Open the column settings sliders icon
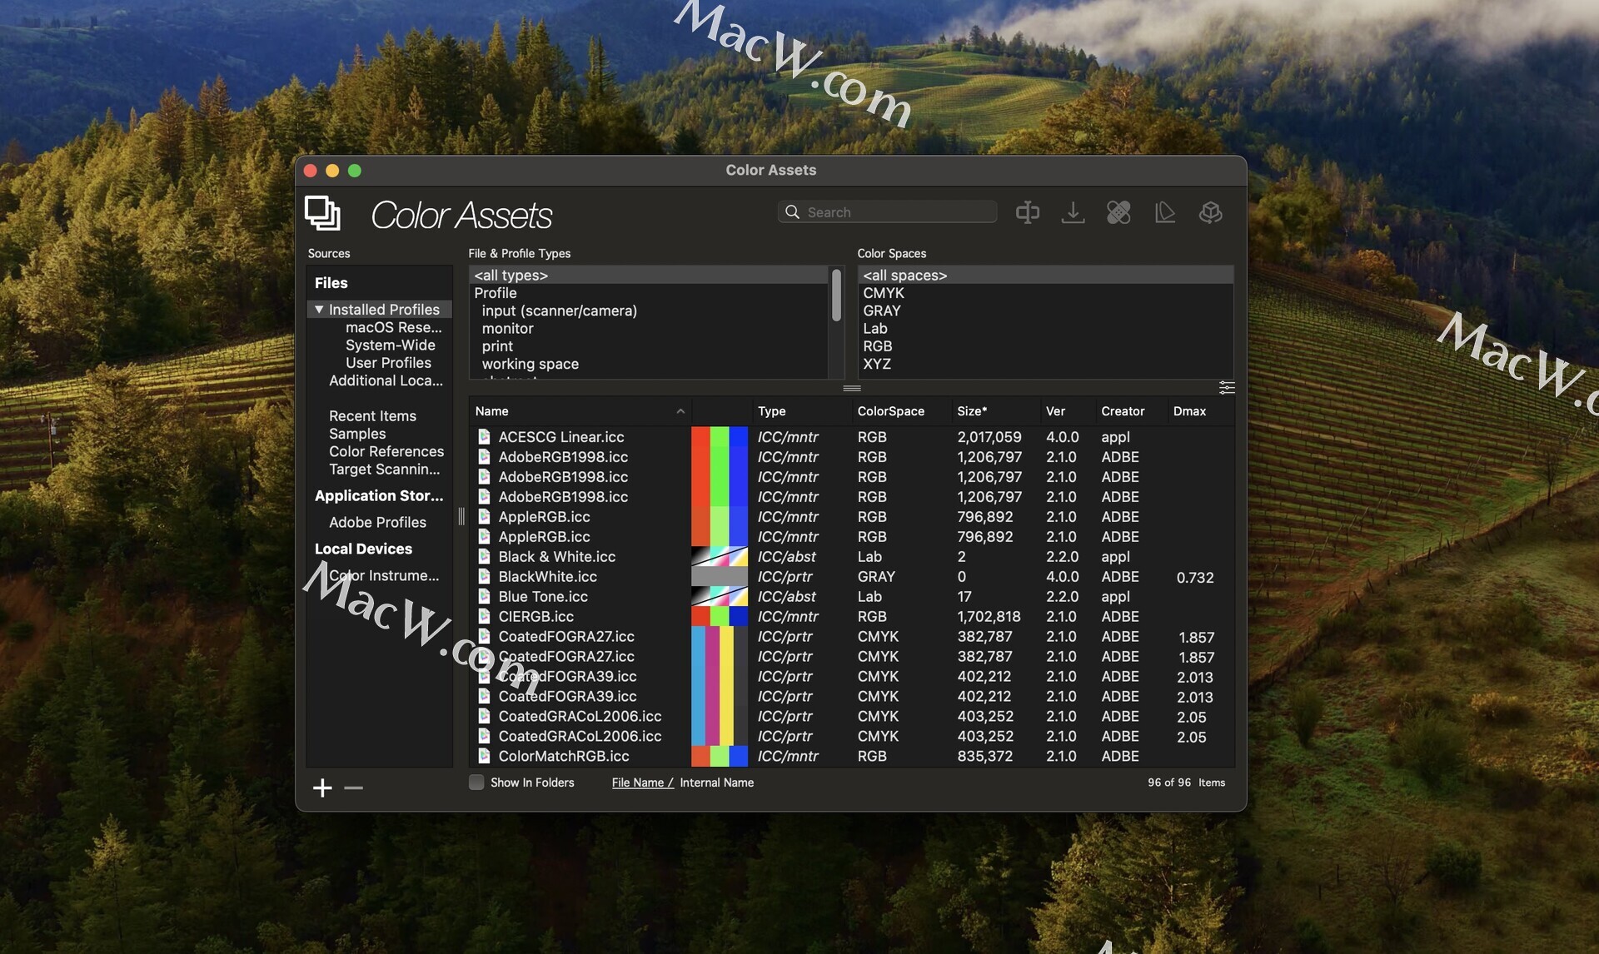 [x=1226, y=388]
